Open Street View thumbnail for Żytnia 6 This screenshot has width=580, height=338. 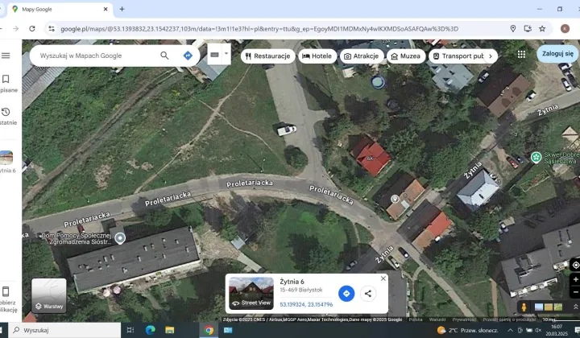click(x=251, y=293)
